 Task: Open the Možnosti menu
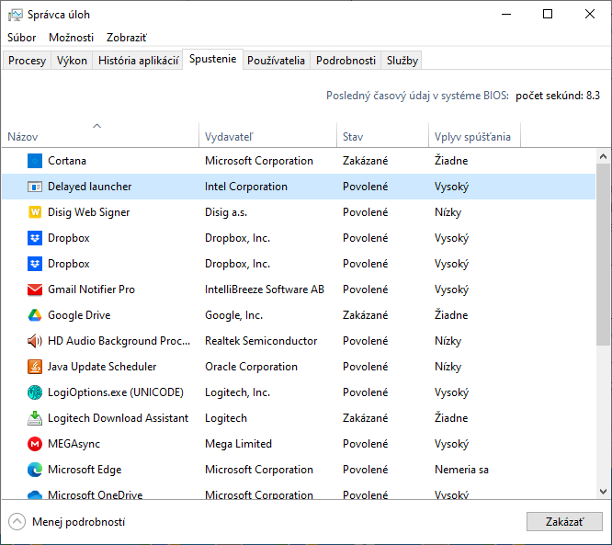(x=71, y=38)
